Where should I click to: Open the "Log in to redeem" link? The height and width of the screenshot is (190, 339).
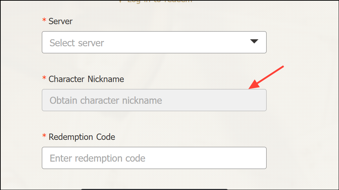tap(160, 1)
